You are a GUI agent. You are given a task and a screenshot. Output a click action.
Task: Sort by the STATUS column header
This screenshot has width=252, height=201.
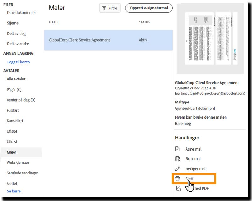coord(145,22)
